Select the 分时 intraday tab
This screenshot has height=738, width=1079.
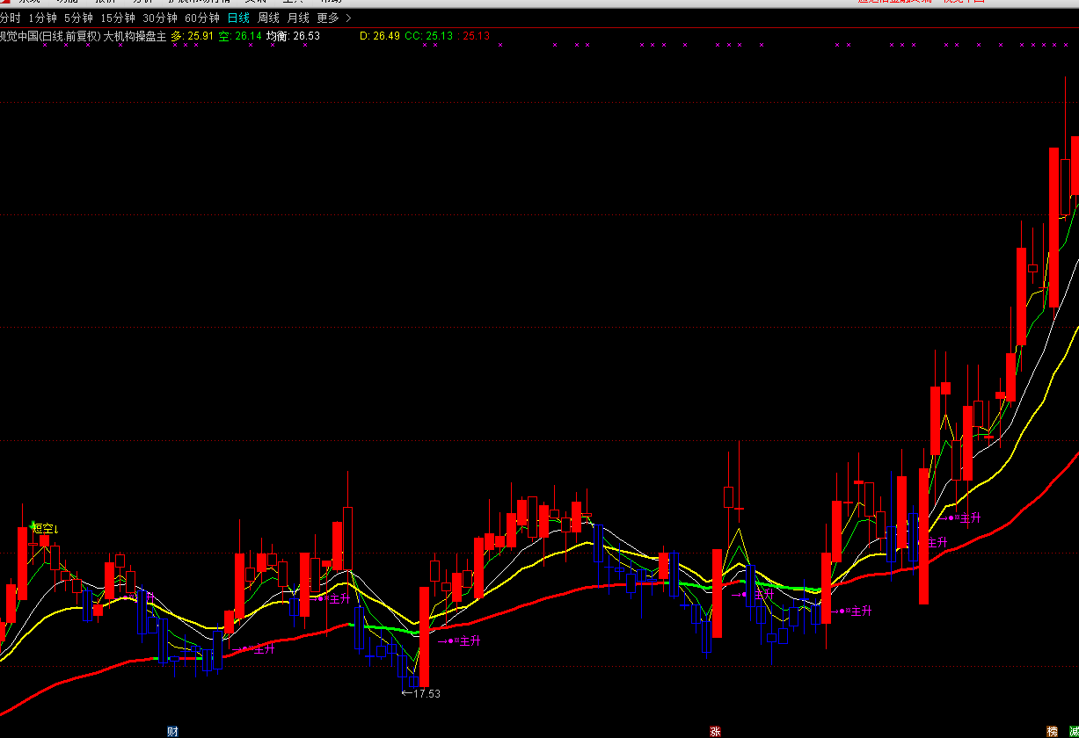10,18
